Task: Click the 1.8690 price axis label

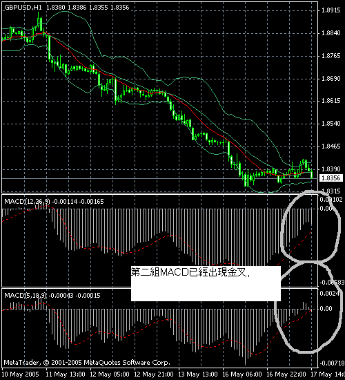Action: click(331, 79)
